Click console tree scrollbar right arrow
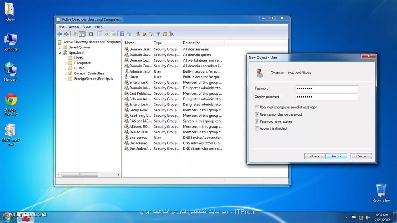 click(119, 175)
